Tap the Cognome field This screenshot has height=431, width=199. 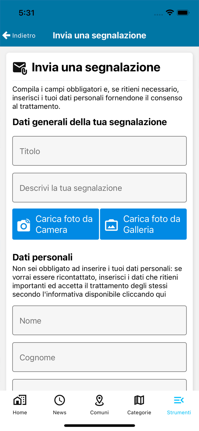tap(99, 357)
